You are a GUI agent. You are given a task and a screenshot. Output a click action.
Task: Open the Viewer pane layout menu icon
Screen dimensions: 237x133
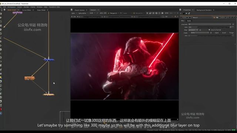click(71, 10)
